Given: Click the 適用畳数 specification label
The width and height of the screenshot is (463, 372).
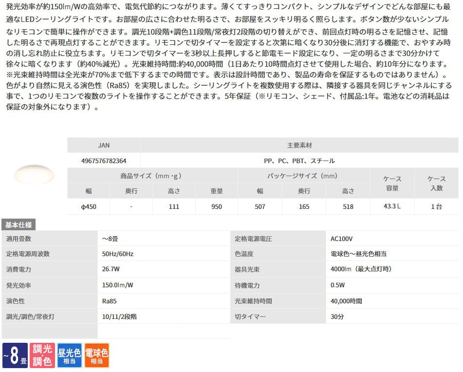Looking at the screenshot, I should click(x=19, y=239).
